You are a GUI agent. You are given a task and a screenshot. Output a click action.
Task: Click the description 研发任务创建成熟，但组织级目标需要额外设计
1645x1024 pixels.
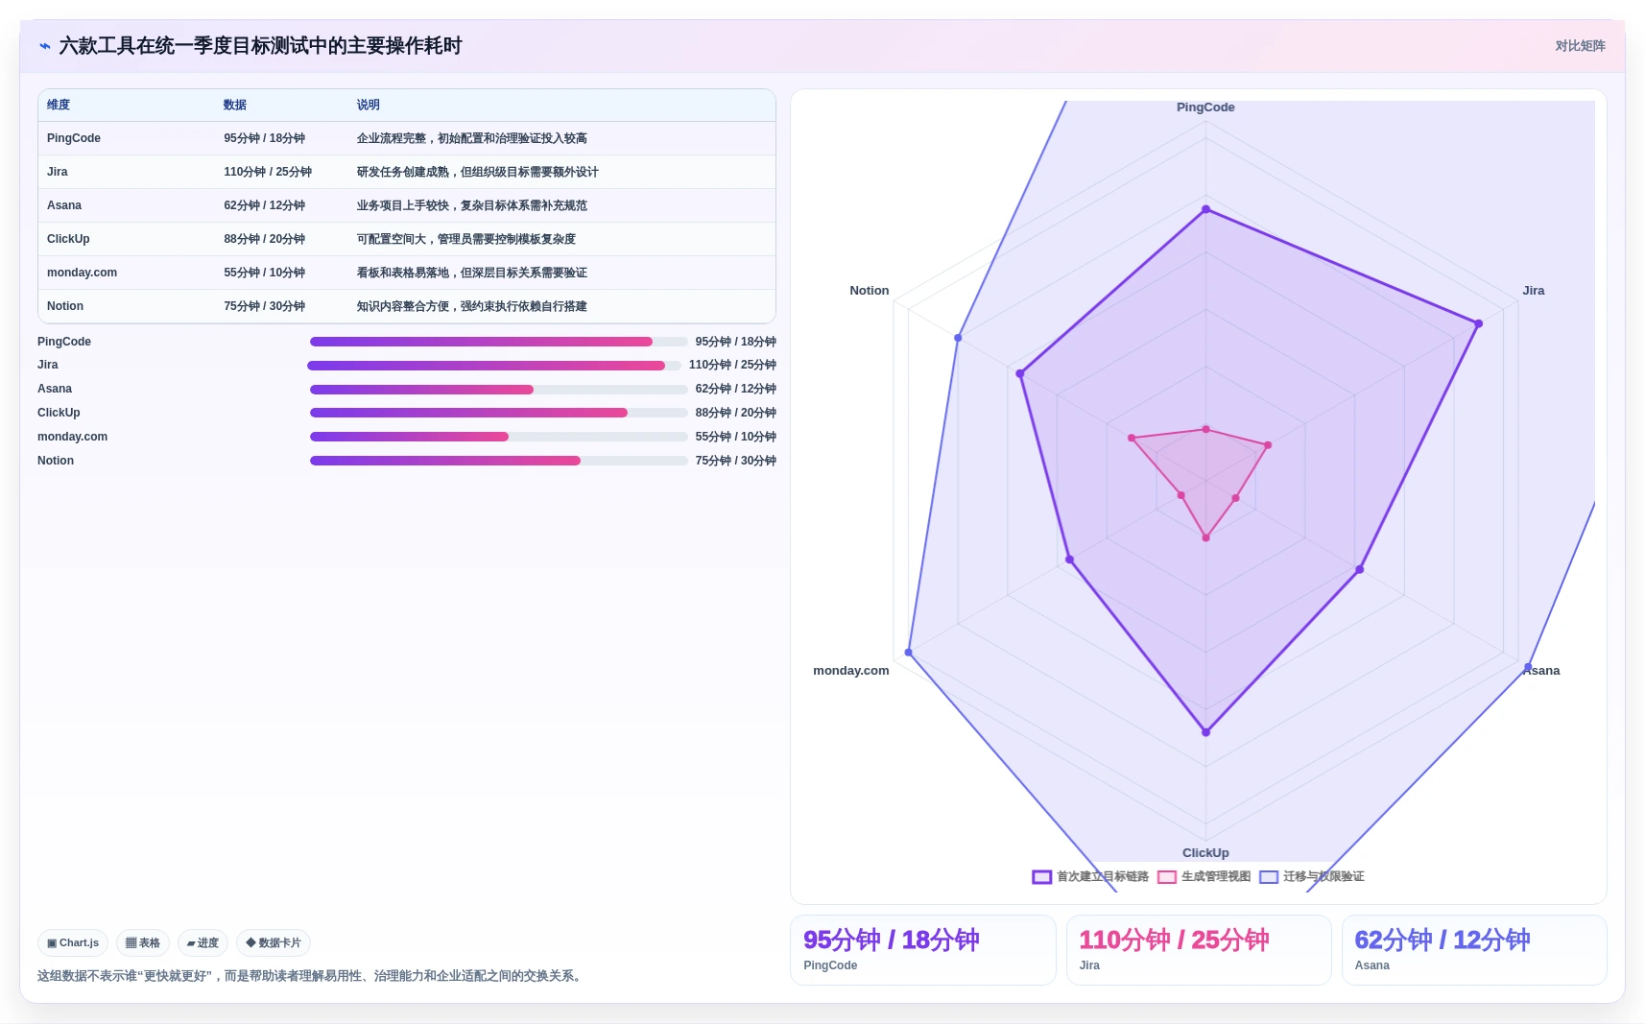pos(478,172)
